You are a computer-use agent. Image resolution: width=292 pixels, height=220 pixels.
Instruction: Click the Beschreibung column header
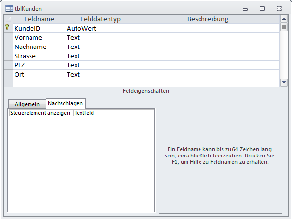click(x=207, y=19)
